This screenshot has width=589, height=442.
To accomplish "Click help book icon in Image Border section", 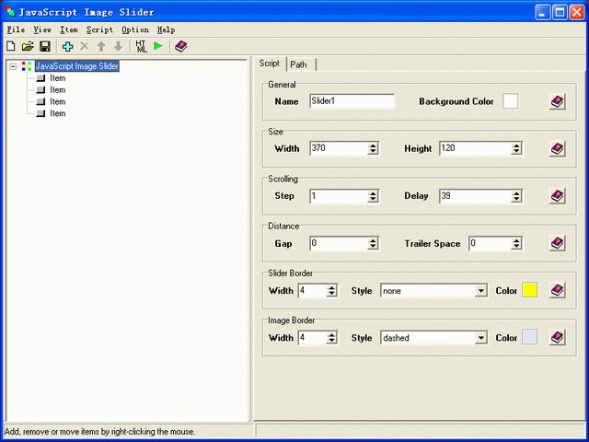I will coord(557,338).
